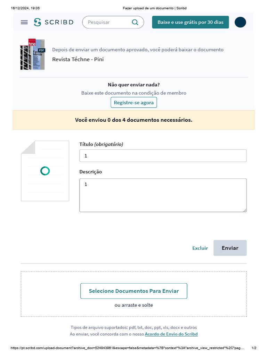
Task: Click 'Selecione Documentos Para Enviar'
Action: point(134,291)
